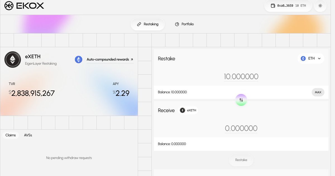The height and width of the screenshot is (176, 335).
Task: Click the No pending withdraw requests message
Action: 69,158
